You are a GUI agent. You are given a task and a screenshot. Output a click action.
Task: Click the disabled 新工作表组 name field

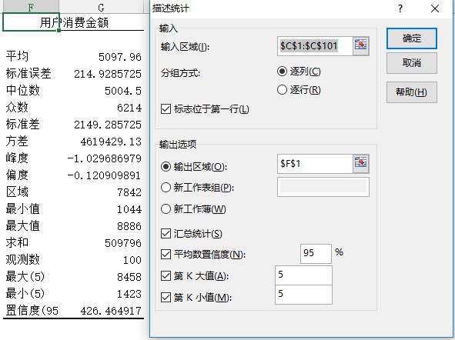[323, 187]
